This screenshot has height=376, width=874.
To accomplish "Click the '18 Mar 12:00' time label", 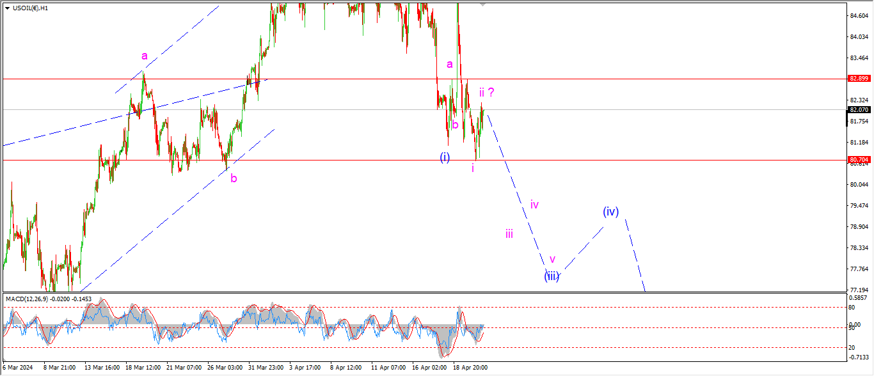I will (x=143, y=368).
